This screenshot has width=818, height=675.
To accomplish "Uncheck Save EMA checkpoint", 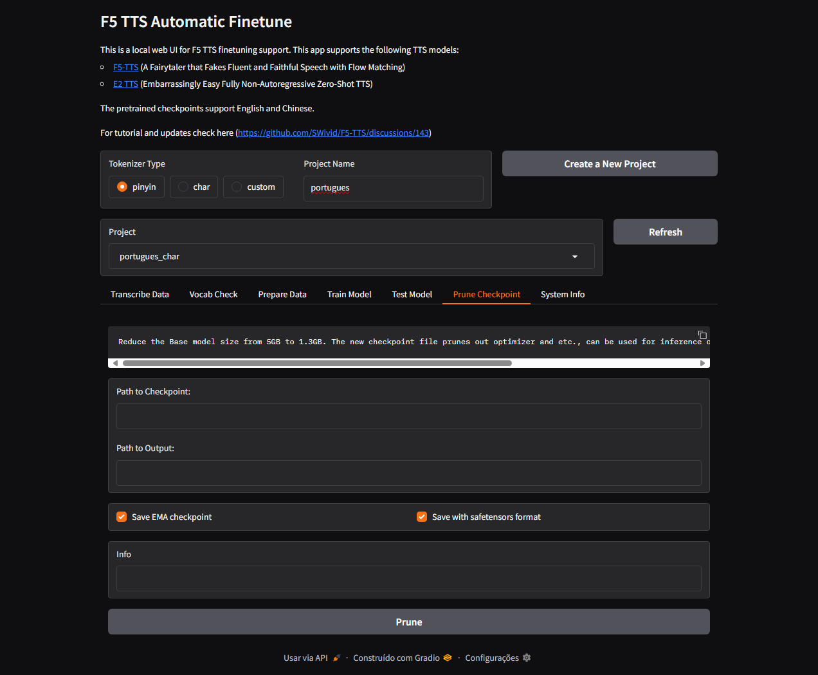I will tap(122, 517).
